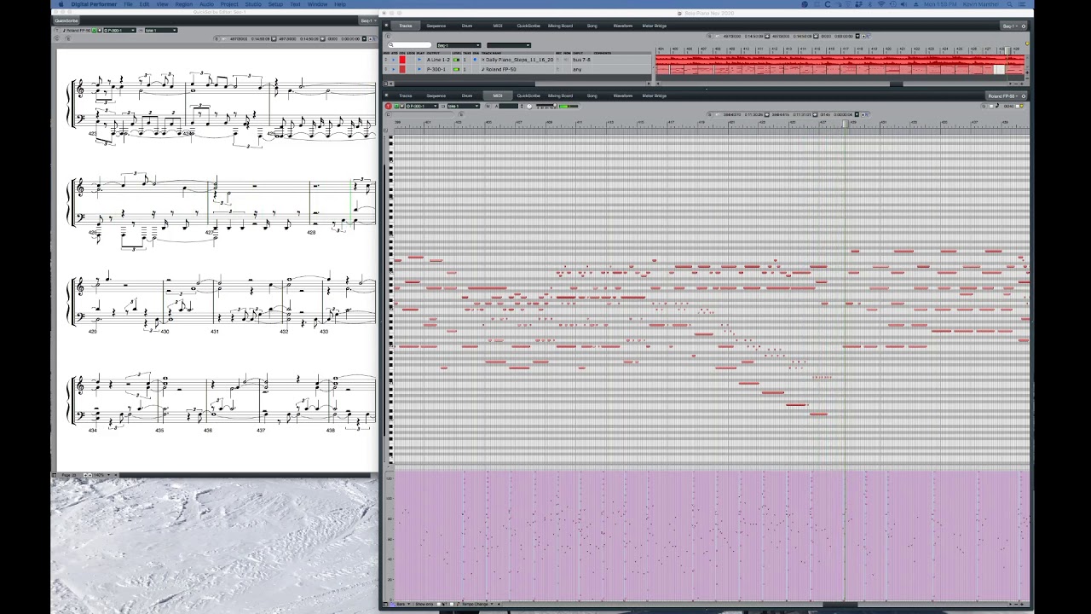Open Seq-1 selector next to search field

[x=459, y=45]
